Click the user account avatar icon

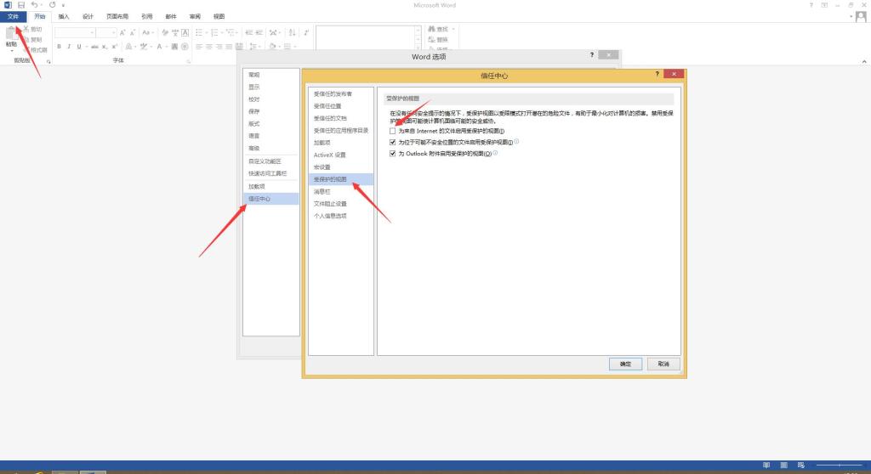(x=862, y=16)
